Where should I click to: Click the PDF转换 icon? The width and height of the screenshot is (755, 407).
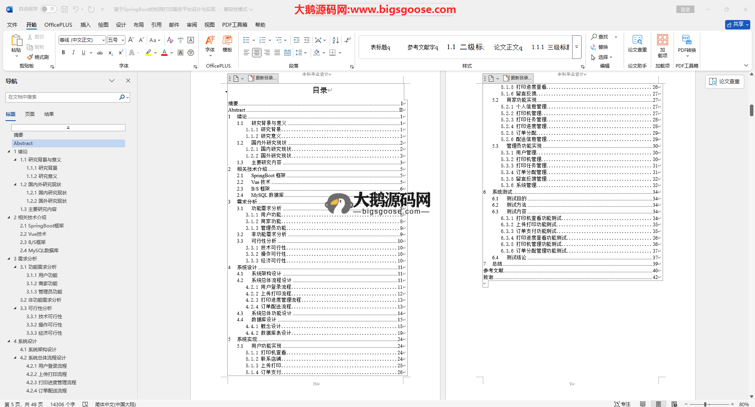(687, 43)
